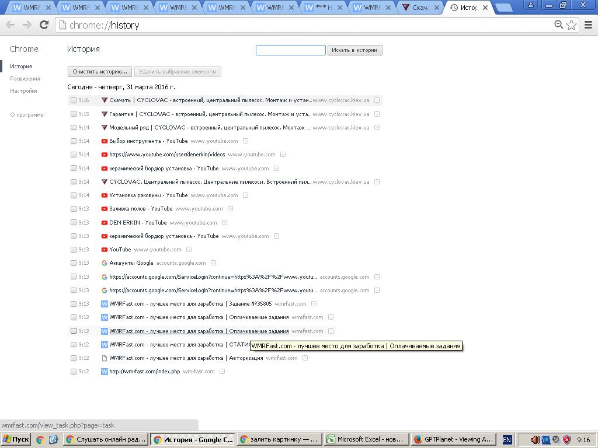Open dropdown for Аккаунты Google entry
The image size is (598, 448).
coord(214,263)
